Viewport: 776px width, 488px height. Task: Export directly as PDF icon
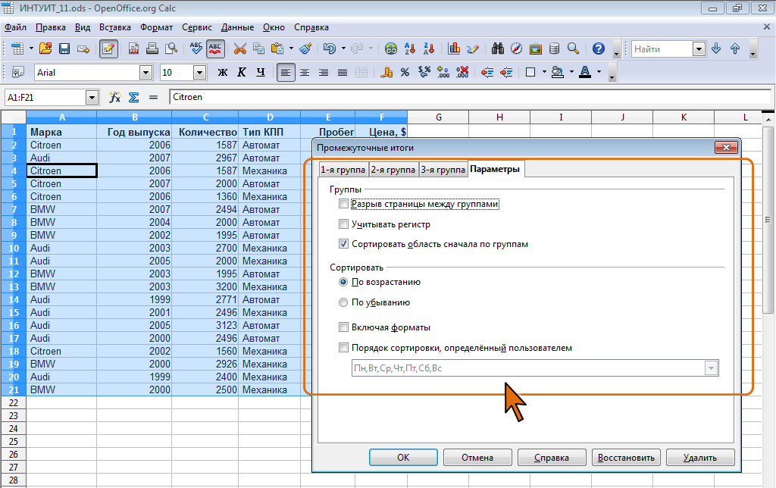pyautogui.click(x=133, y=48)
